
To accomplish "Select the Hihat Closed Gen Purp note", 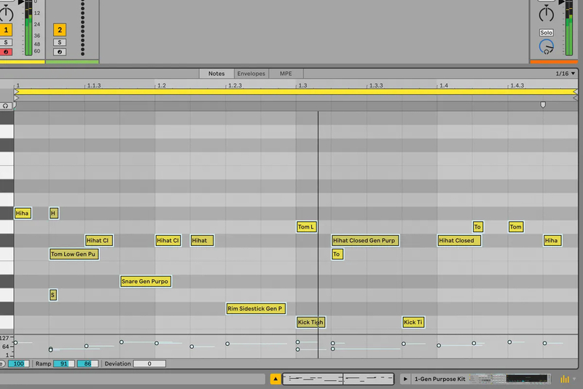I will (365, 240).
